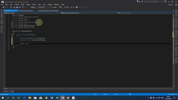The image size is (178, 100).
Task: Click the Save floppy disk icon
Action: [x=17, y=7]
